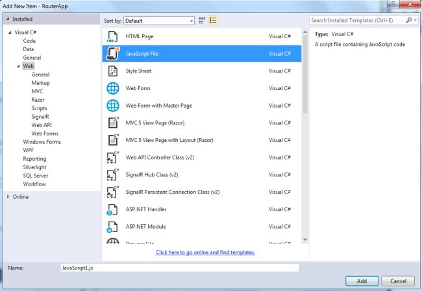Select the Workflow category
Viewport: 422px width, 291px height.
(34, 184)
